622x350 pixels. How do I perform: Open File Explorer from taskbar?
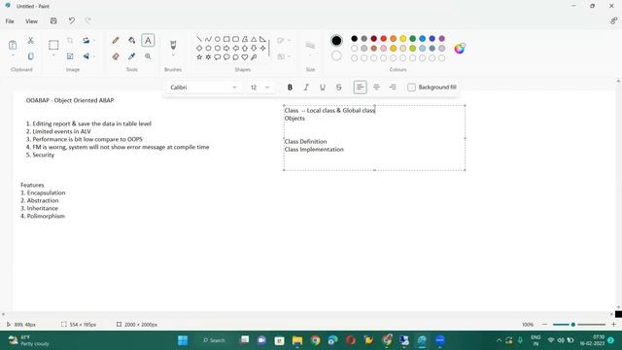click(x=297, y=340)
